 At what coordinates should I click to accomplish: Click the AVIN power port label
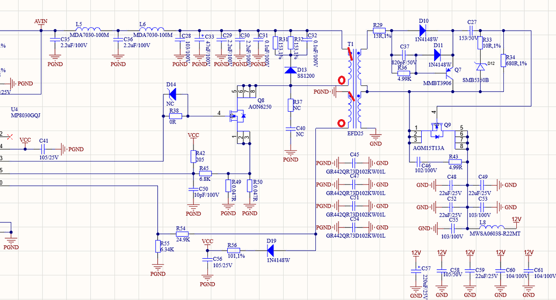(x=41, y=21)
